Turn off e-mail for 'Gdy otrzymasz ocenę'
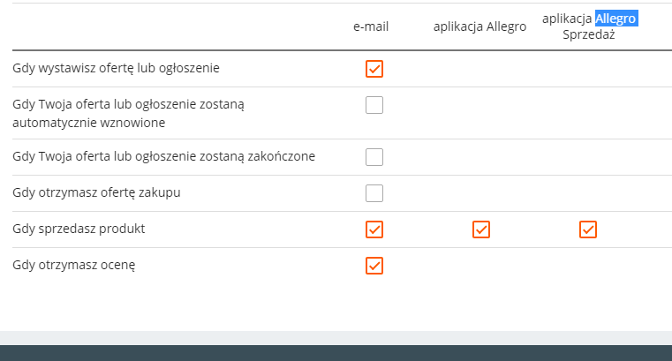 pyautogui.click(x=374, y=265)
